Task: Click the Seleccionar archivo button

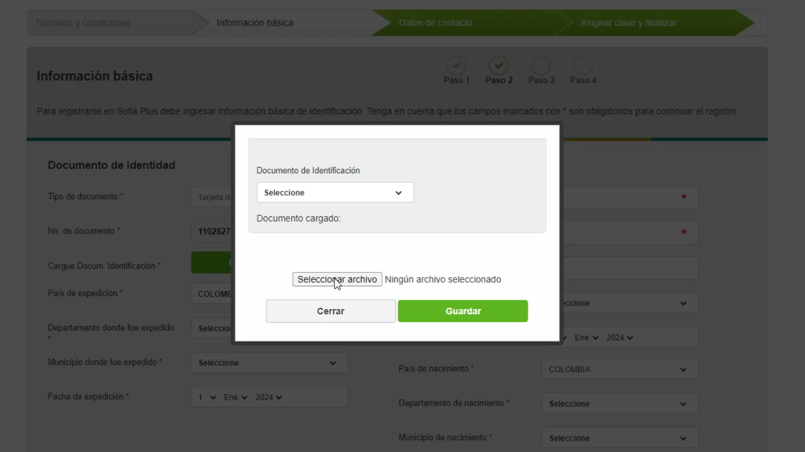Action: [x=336, y=279]
